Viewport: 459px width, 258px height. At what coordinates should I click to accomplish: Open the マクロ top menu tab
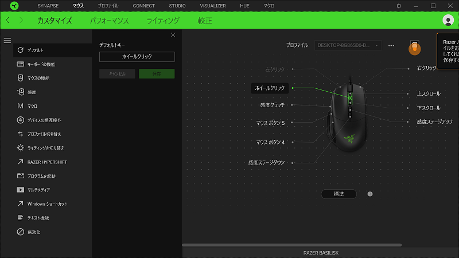pos(269,6)
